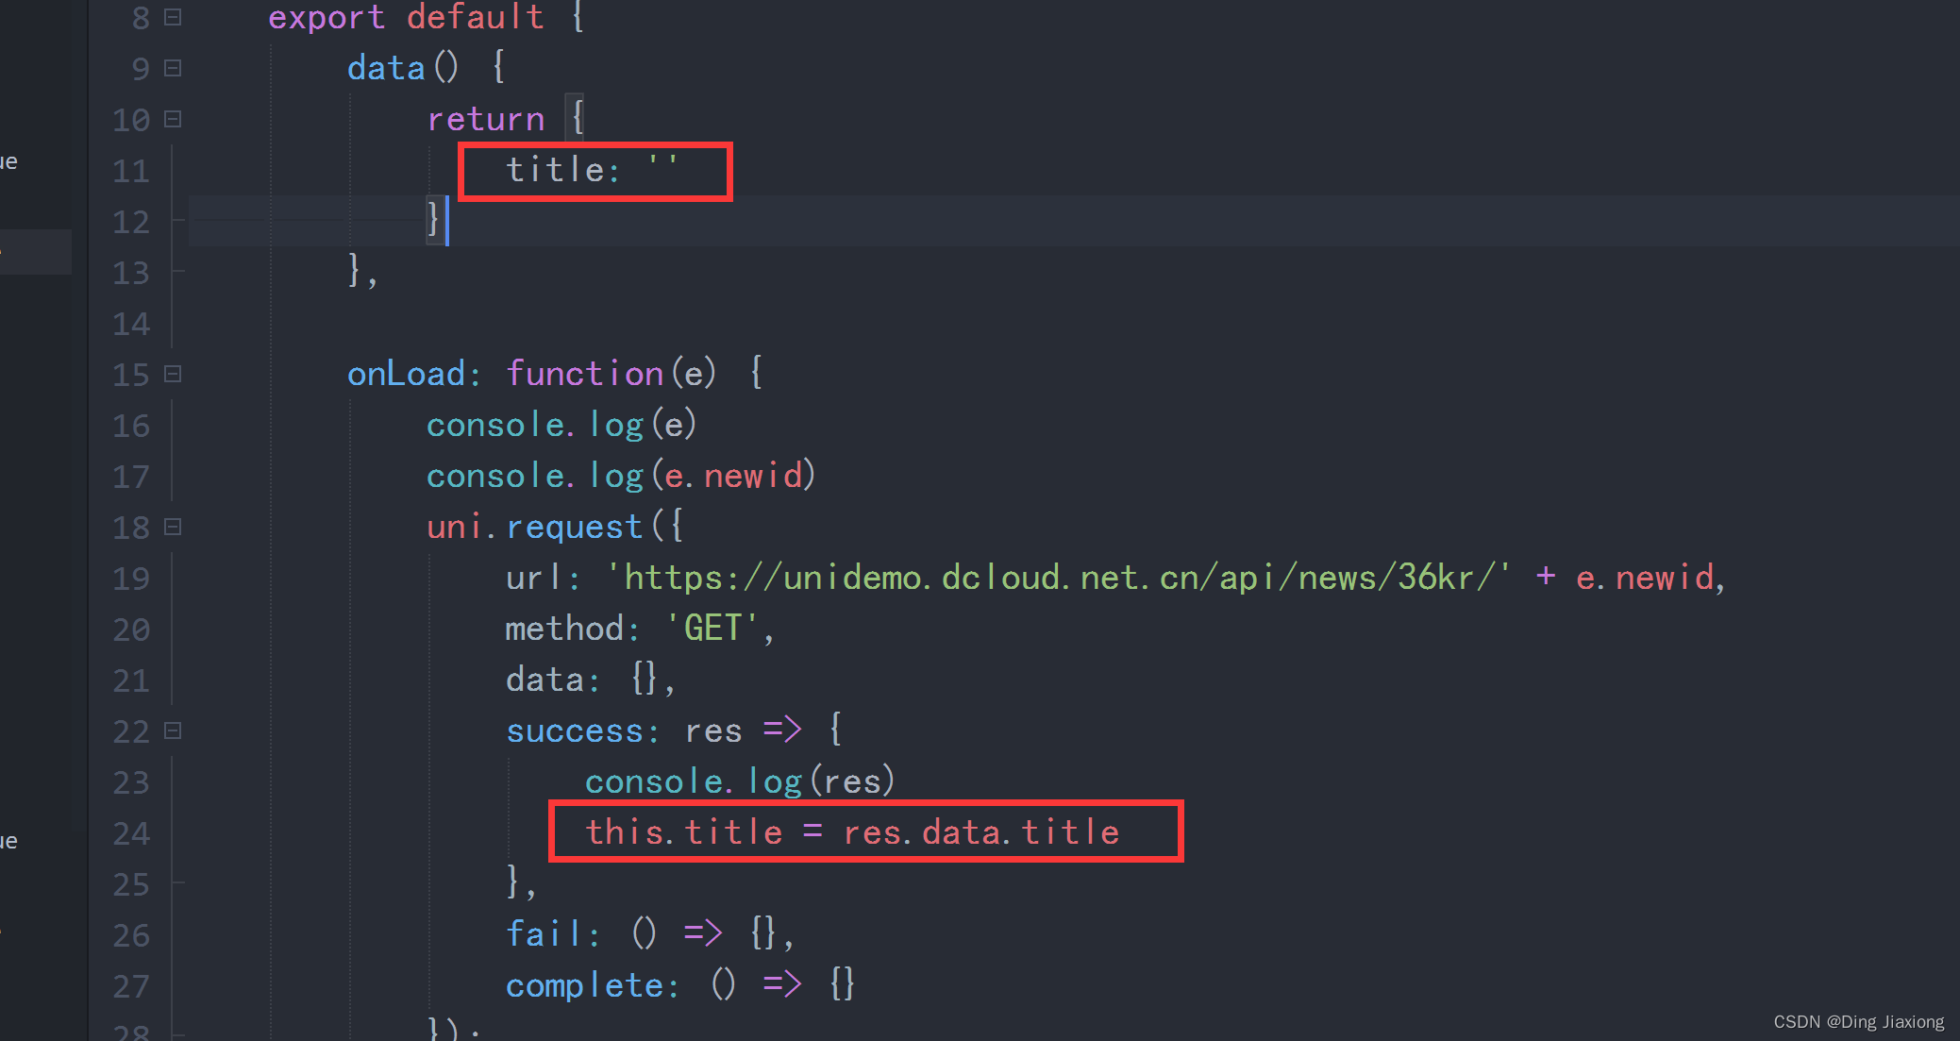Screen dimensions: 1960x1041
Task: Click the 'GET' method string
Action: point(712,629)
